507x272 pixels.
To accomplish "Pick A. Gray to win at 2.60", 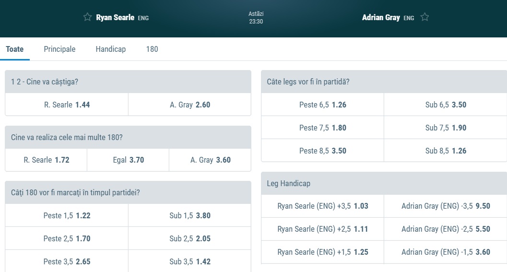I will pyautogui.click(x=190, y=105).
